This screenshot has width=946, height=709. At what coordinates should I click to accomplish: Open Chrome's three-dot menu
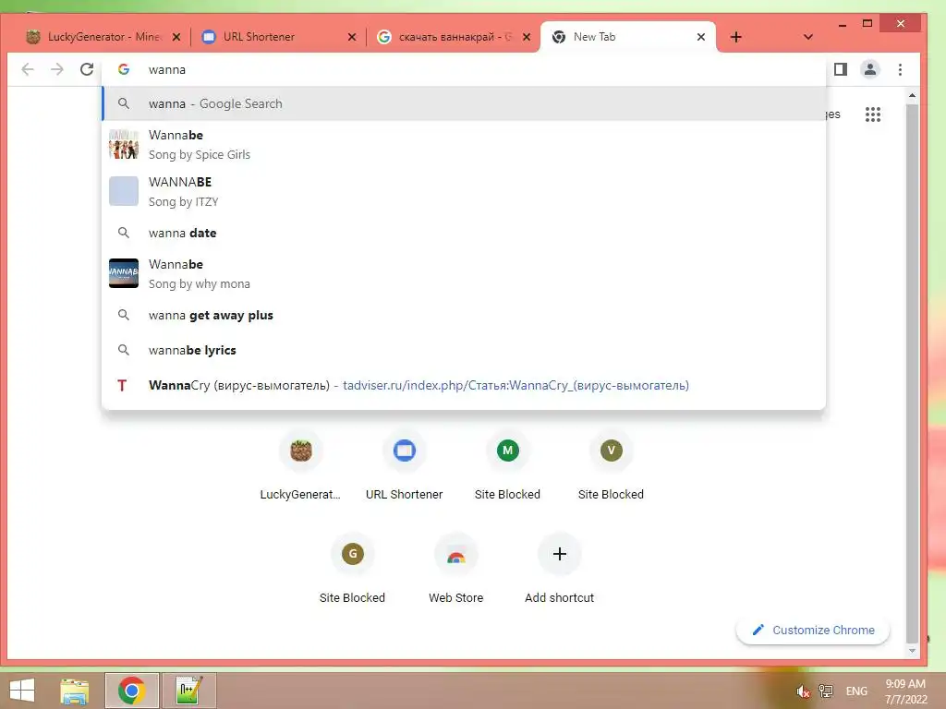[900, 69]
